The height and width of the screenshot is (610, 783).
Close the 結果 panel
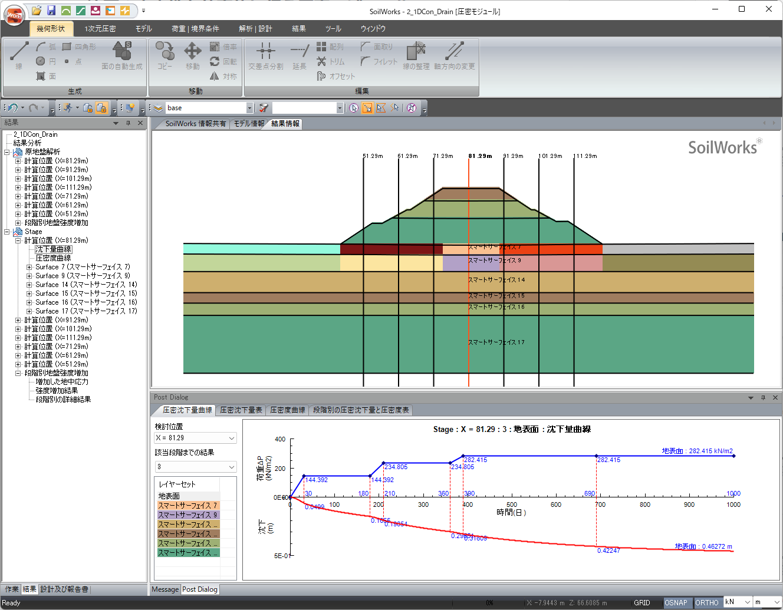[x=140, y=123]
